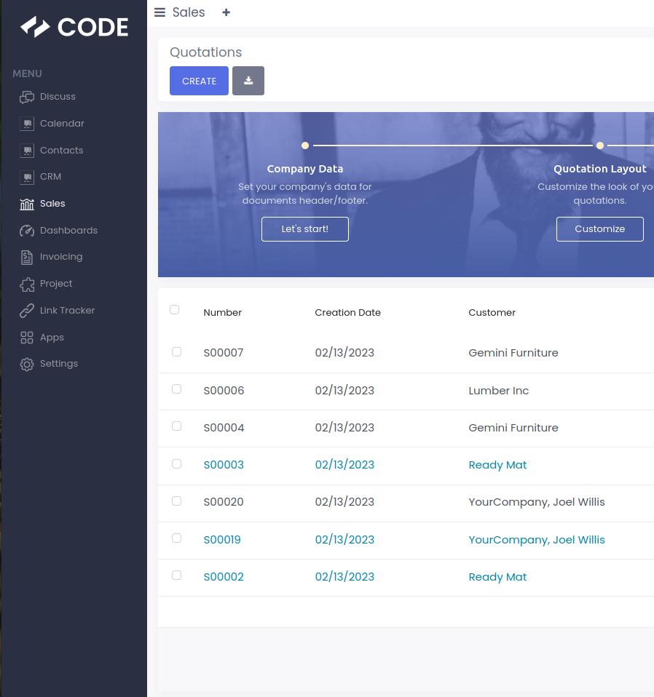Toggle the select-all checkbox in table header
The image size is (654, 697).
174,310
